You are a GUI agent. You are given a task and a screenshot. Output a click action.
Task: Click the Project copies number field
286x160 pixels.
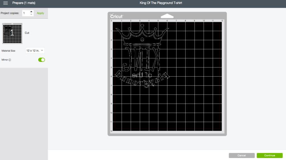click(x=26, y=13)
